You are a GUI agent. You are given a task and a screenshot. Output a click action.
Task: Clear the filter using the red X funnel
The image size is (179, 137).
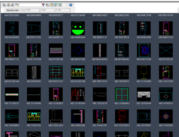pyautogui.click(x=43, y=5)
